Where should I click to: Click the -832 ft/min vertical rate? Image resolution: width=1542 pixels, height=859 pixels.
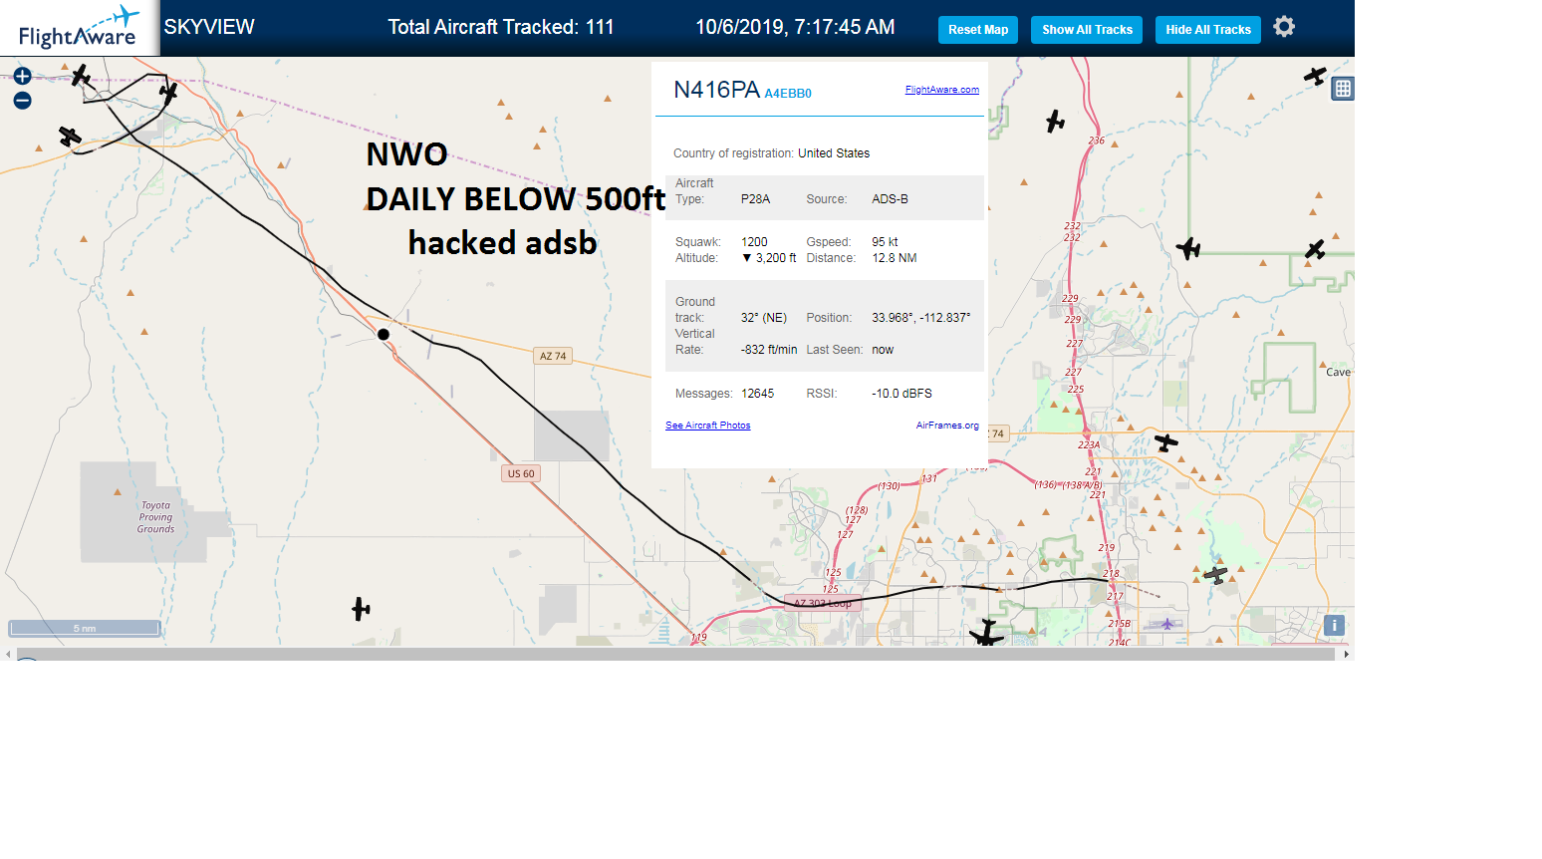[769, 350]
